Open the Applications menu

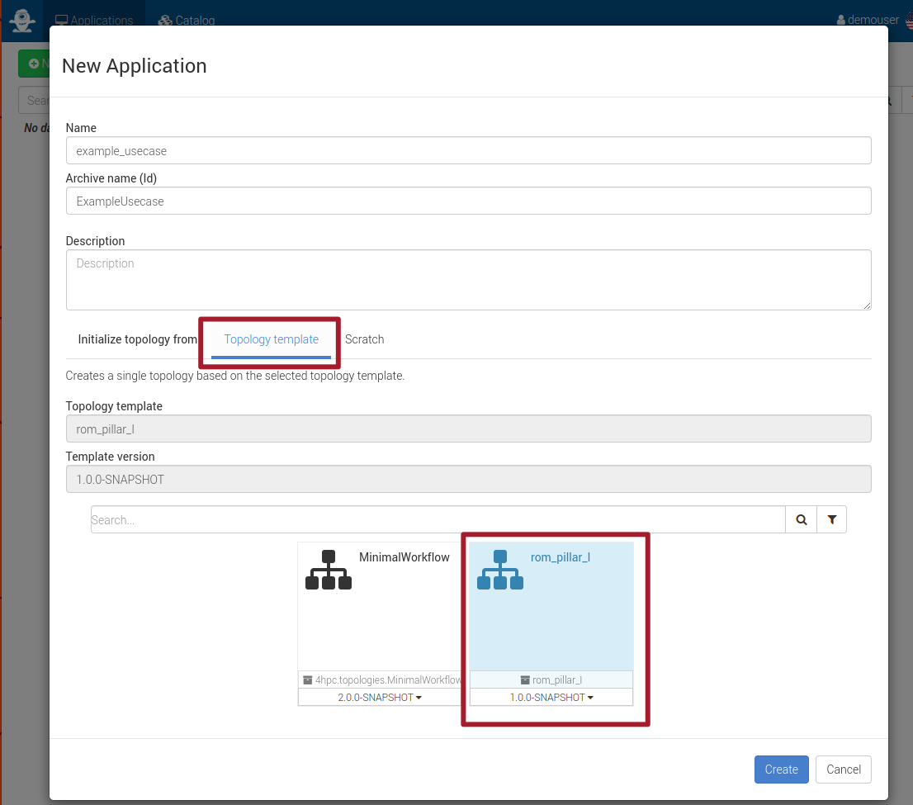pyautogui.click(x=94, y=21)
